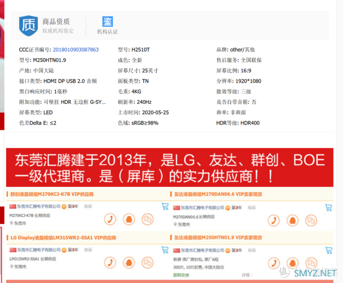Click the blue 质 shield quality icon
Viewport: 343px width, 283px height.
[28, 26]
